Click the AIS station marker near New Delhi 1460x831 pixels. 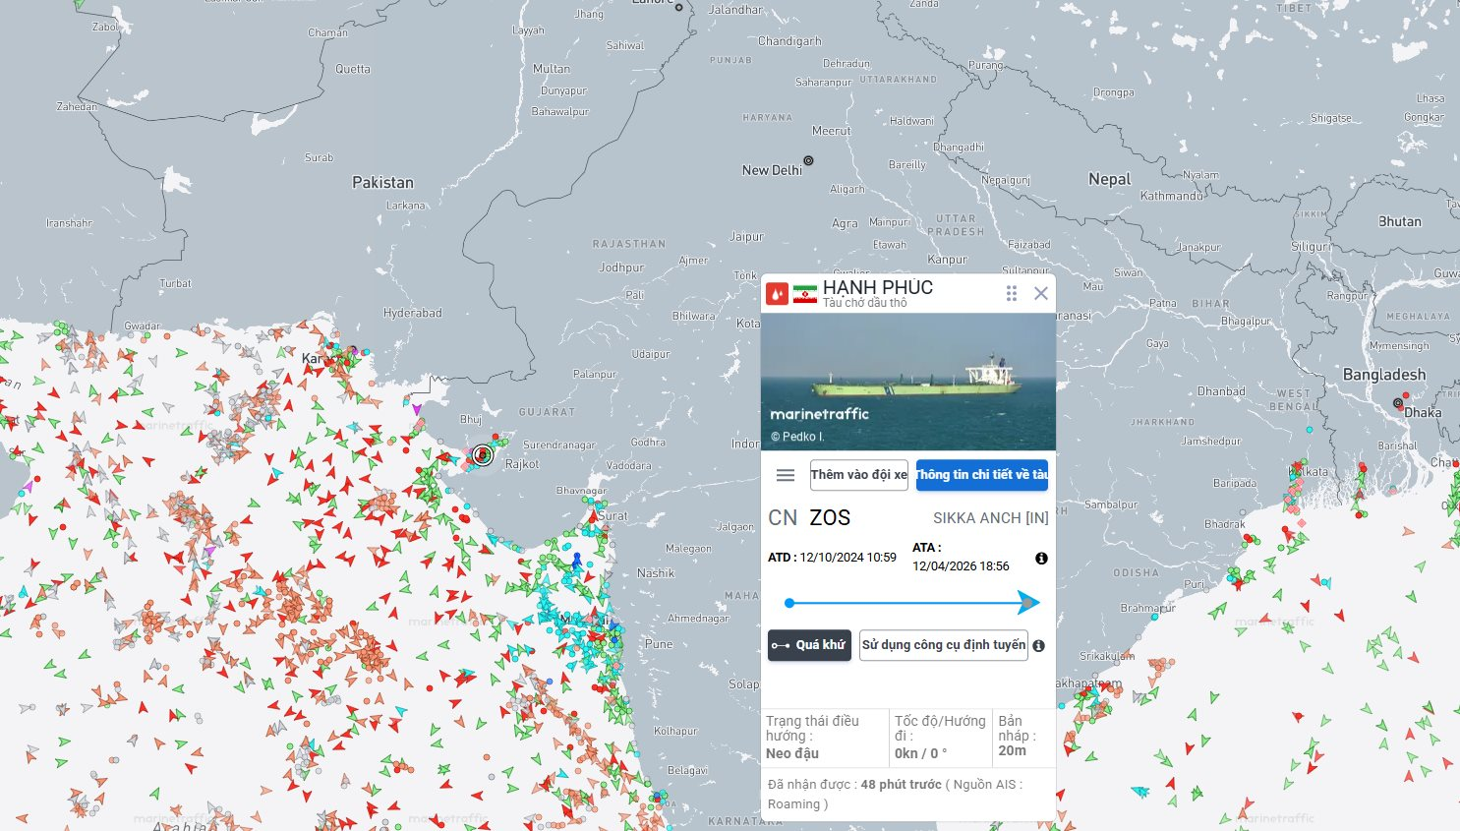click(808, 159)
